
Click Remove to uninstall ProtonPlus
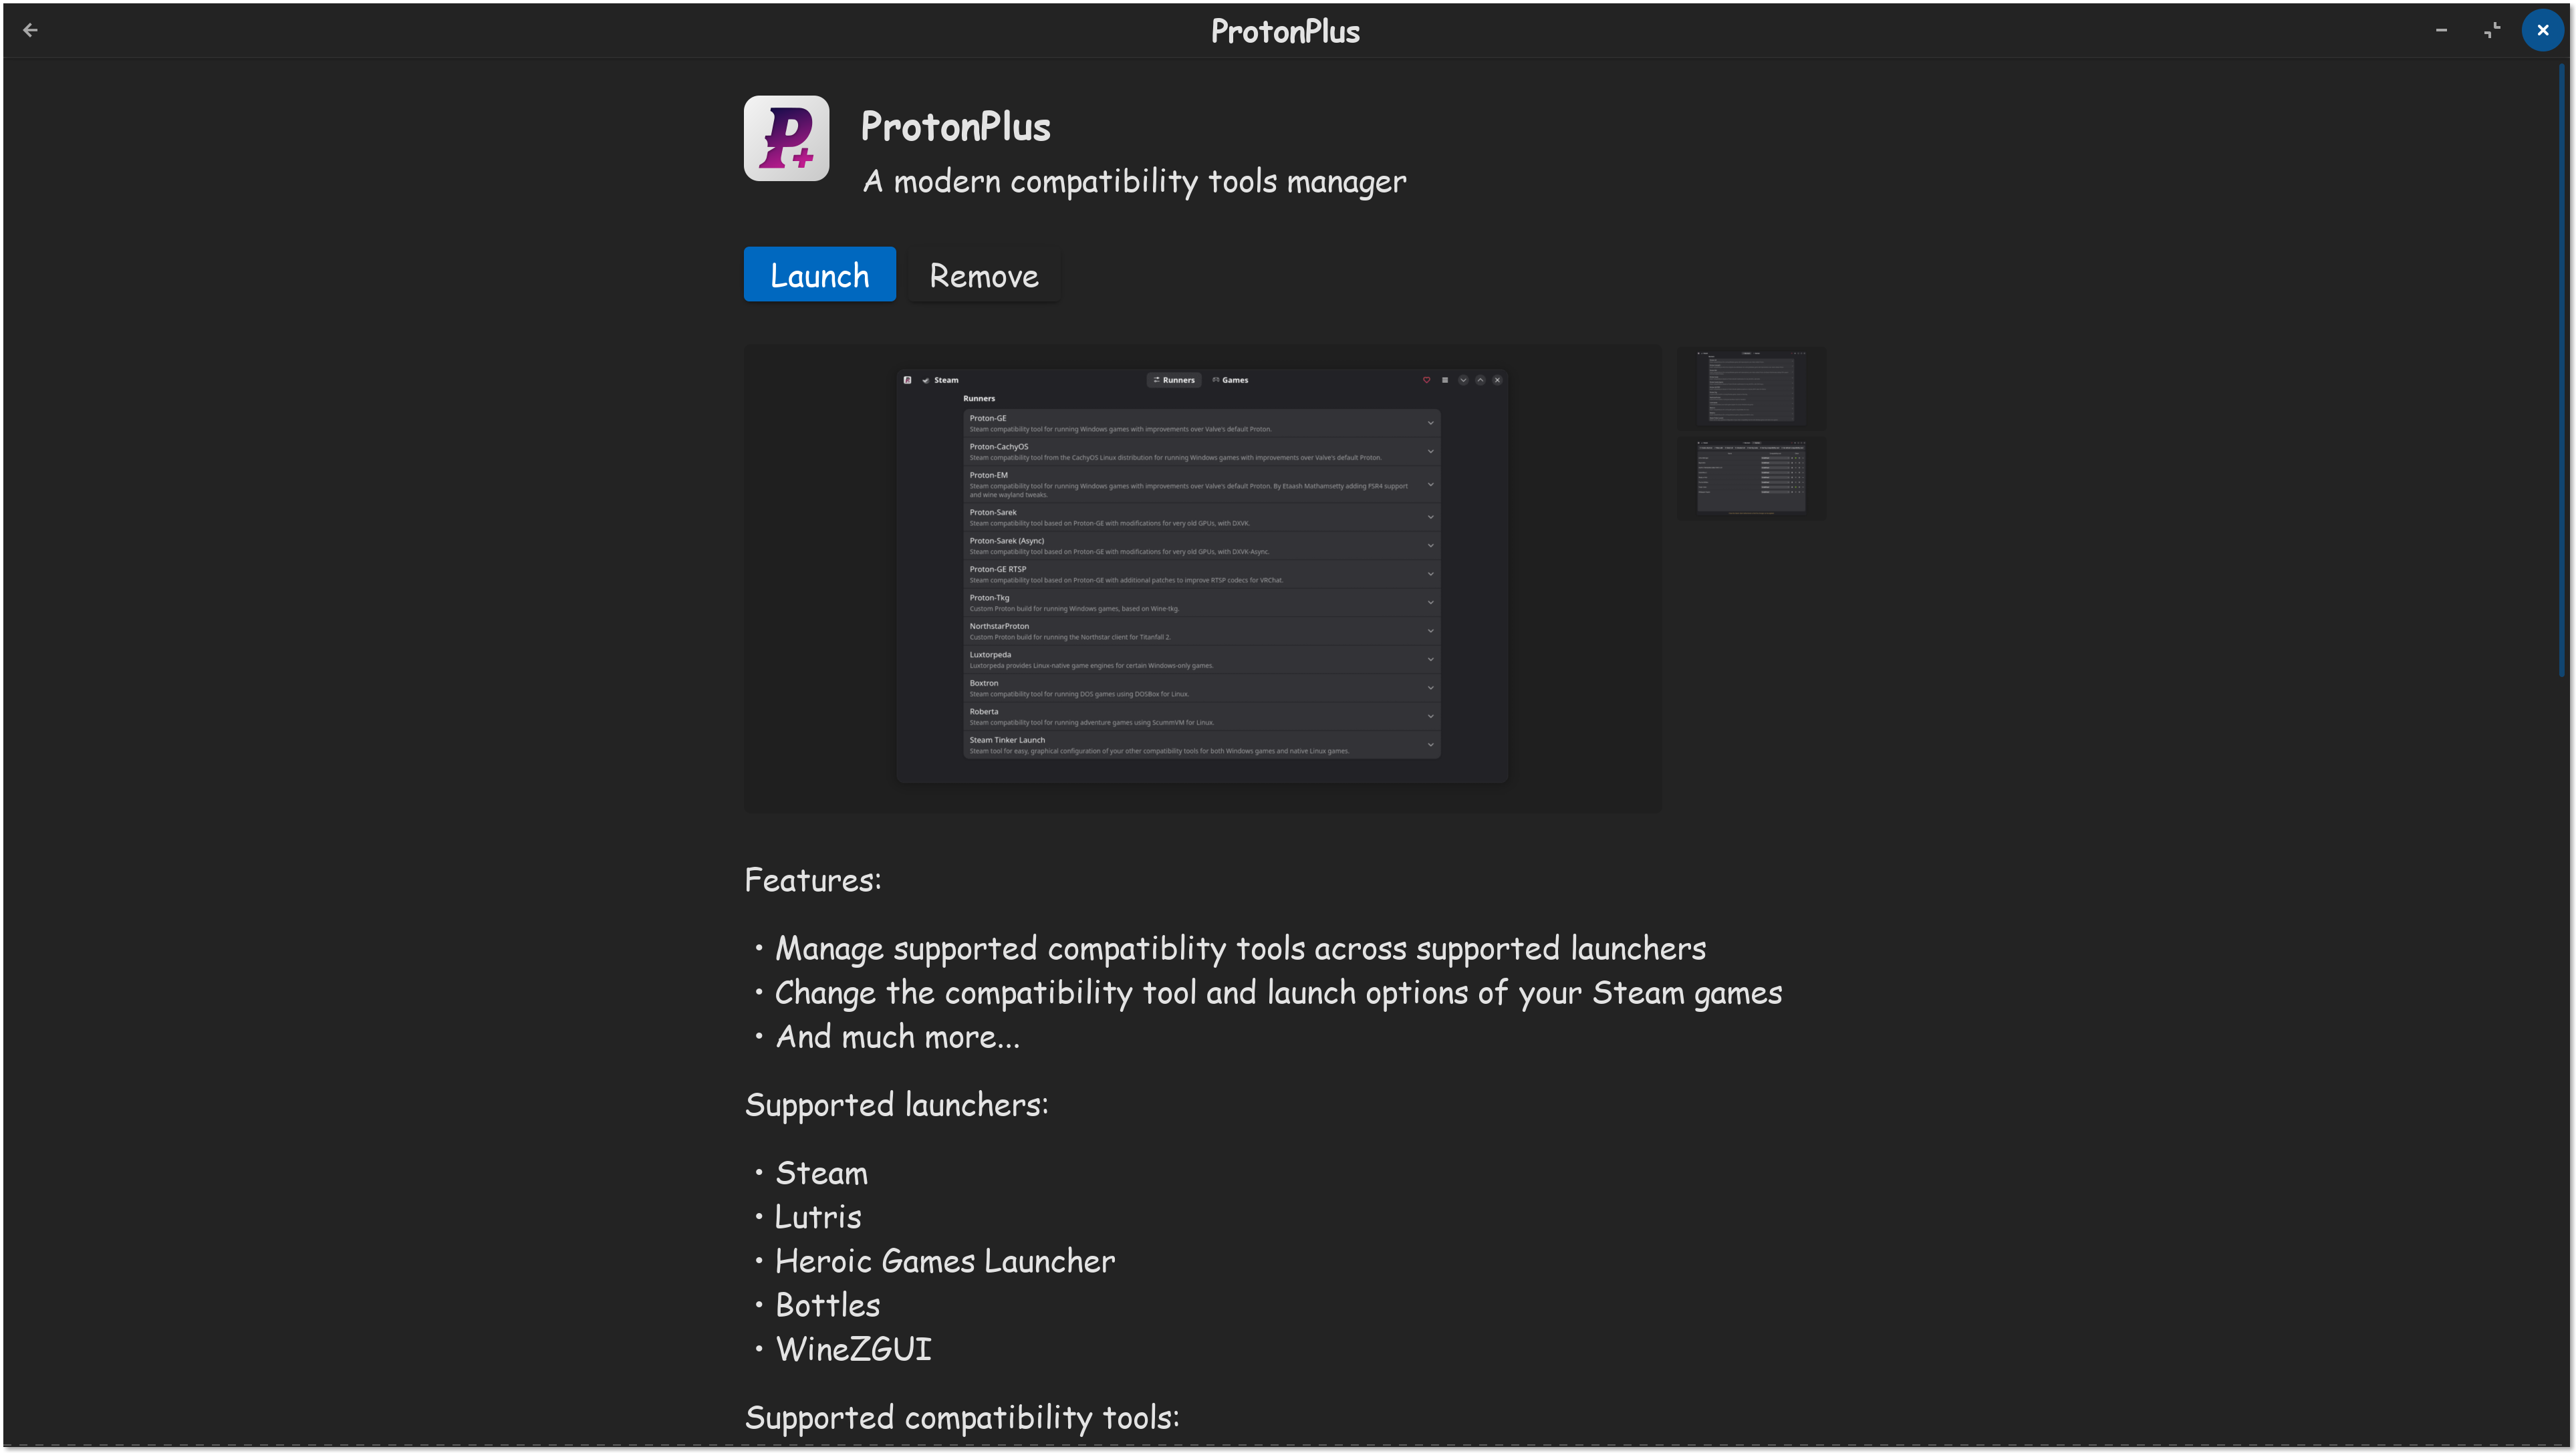(x=984, y=274)
